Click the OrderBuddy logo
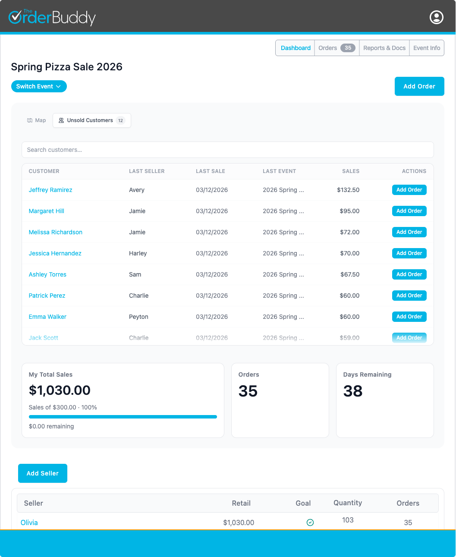This screenshot has width=456, height=557. (52, 17)
